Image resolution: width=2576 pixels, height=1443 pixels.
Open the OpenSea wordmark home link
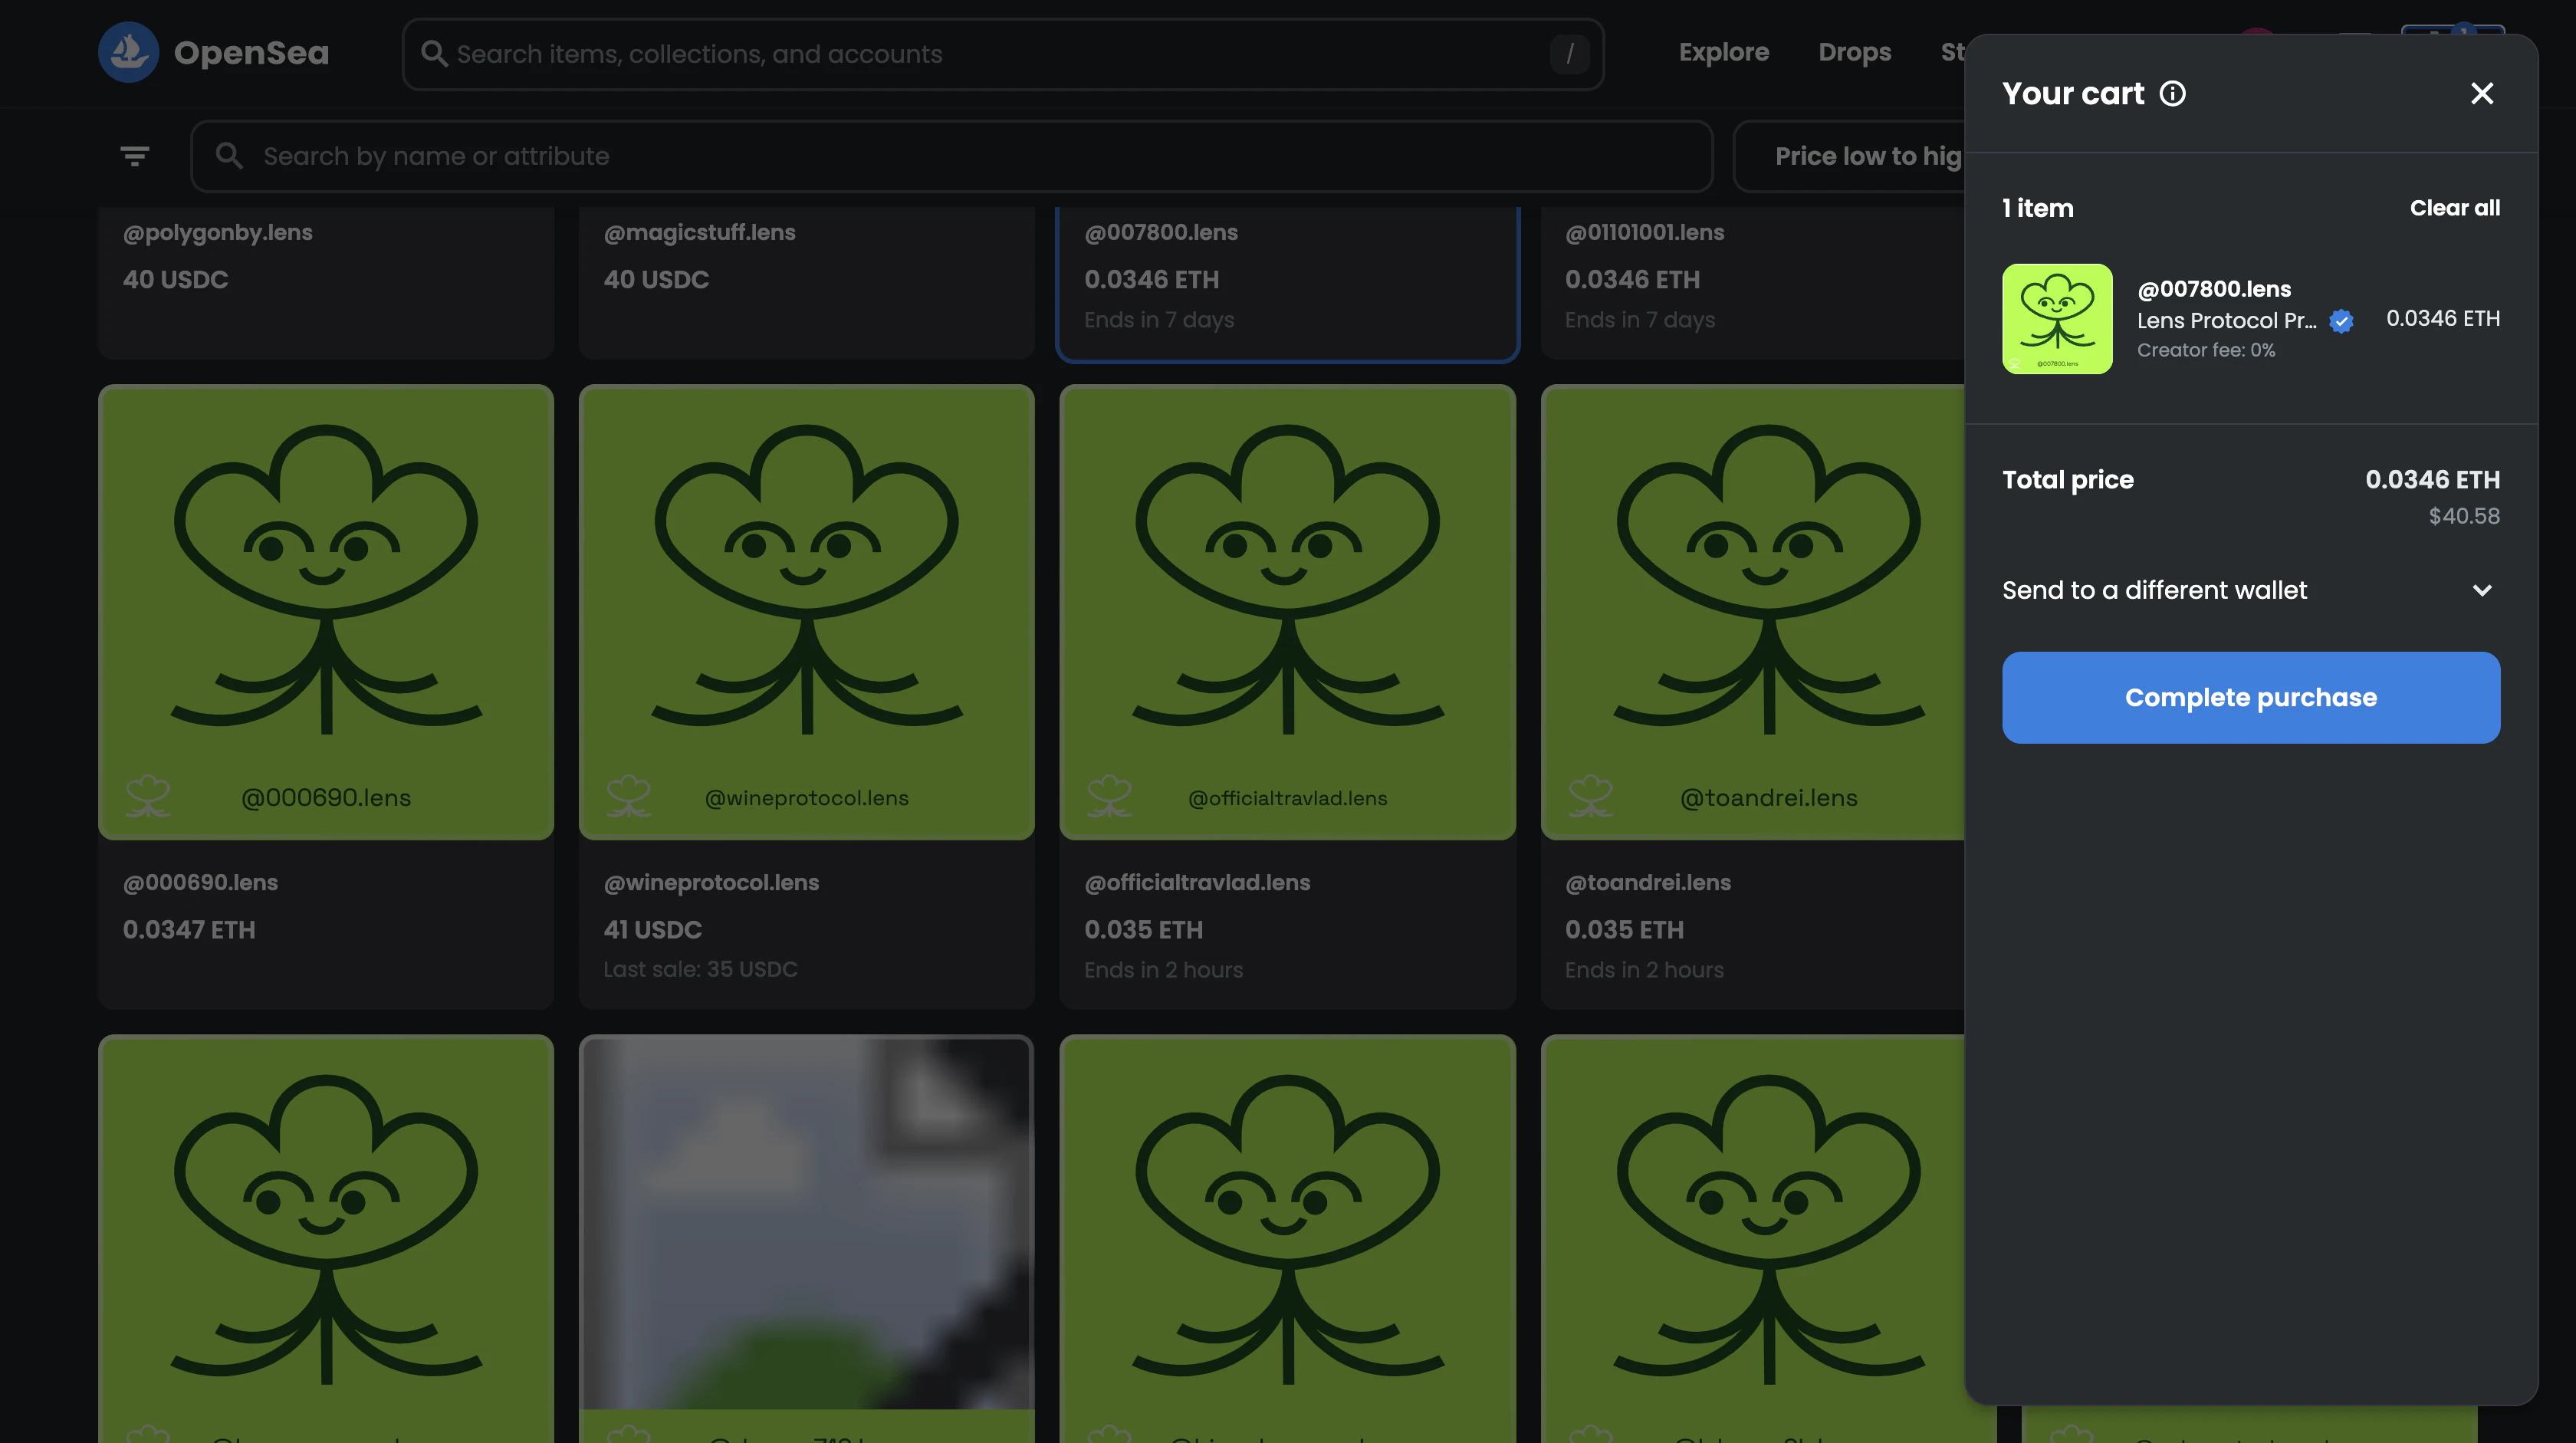(x=251, y=53)
